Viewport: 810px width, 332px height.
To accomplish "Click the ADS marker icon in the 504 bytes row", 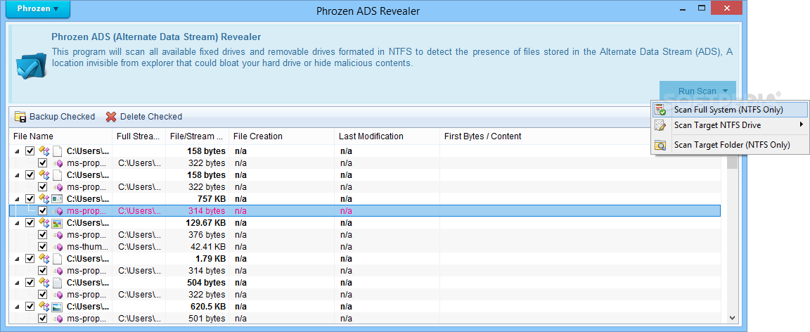I will click(44, 282).
